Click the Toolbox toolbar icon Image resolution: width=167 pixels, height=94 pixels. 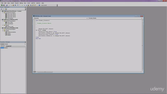click(37, 5)
